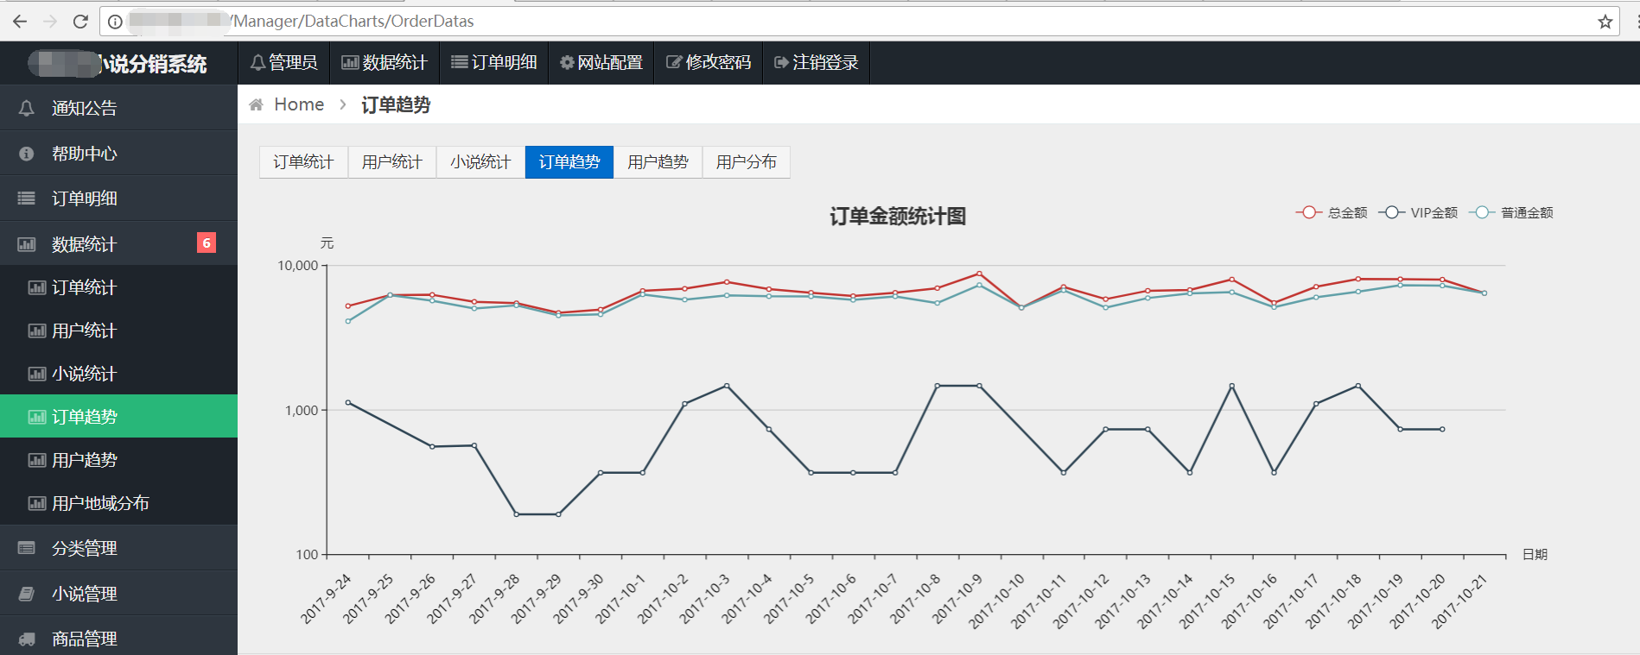1640x655 pixels.
Task: Click the chart icon beside top 数据统计
Action: point(350,62)
